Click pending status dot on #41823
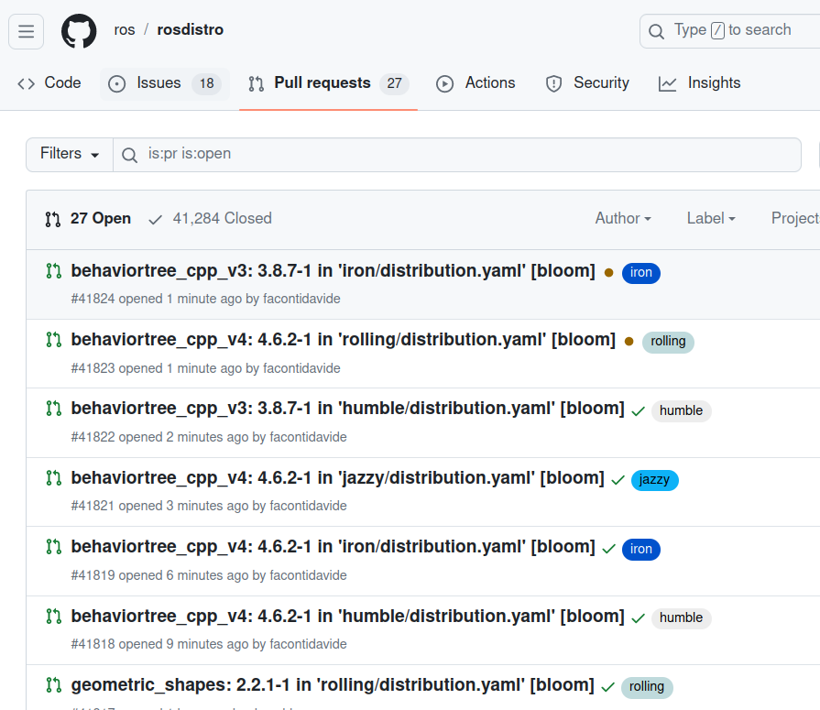Viewport: 820px width, 710px height. [629, 342]
